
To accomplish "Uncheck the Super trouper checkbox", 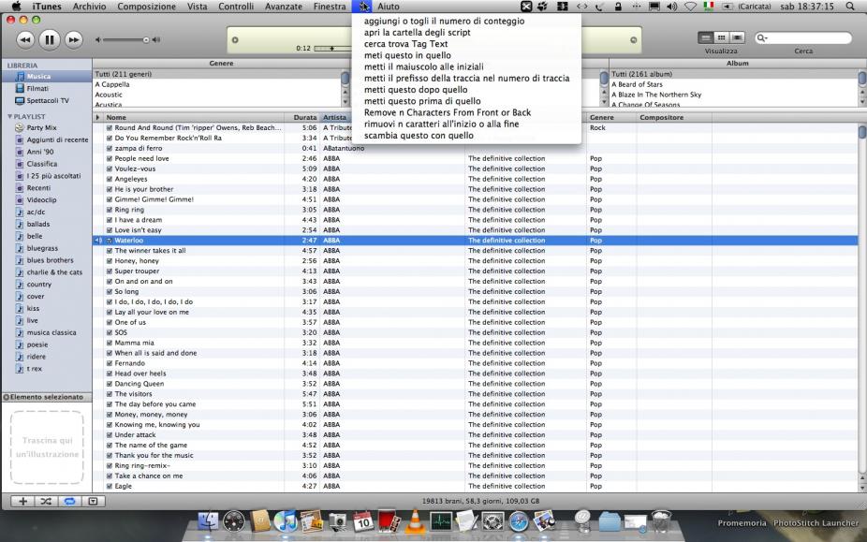I will [109, 271].
